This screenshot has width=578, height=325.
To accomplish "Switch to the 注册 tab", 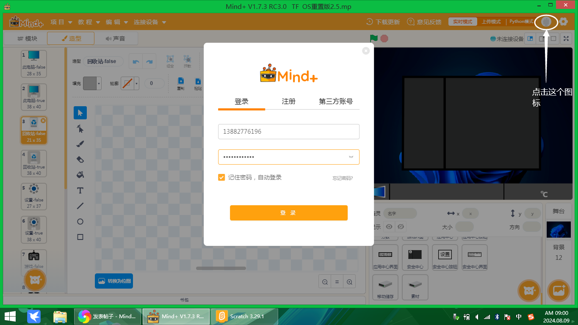I will click(x=289, y=102).
